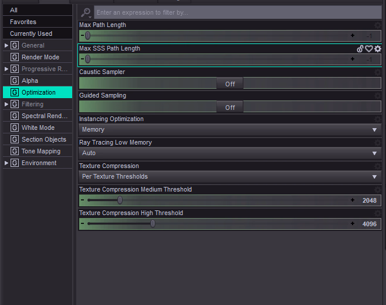This screenshot has width=386, height=305.
Task: Decrease Max SSS Path Length with minus button
Action: point(82,59)
